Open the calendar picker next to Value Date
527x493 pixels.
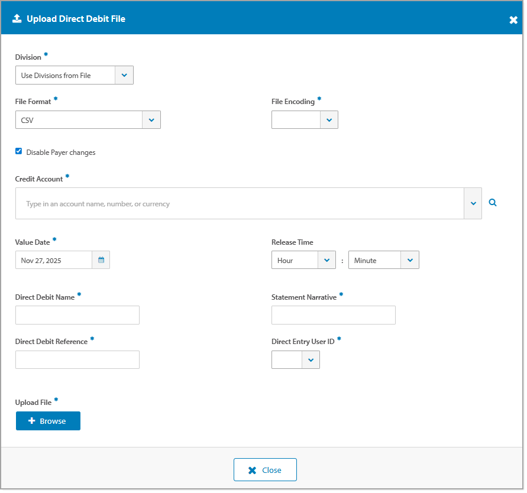click(x=101, y=260)
